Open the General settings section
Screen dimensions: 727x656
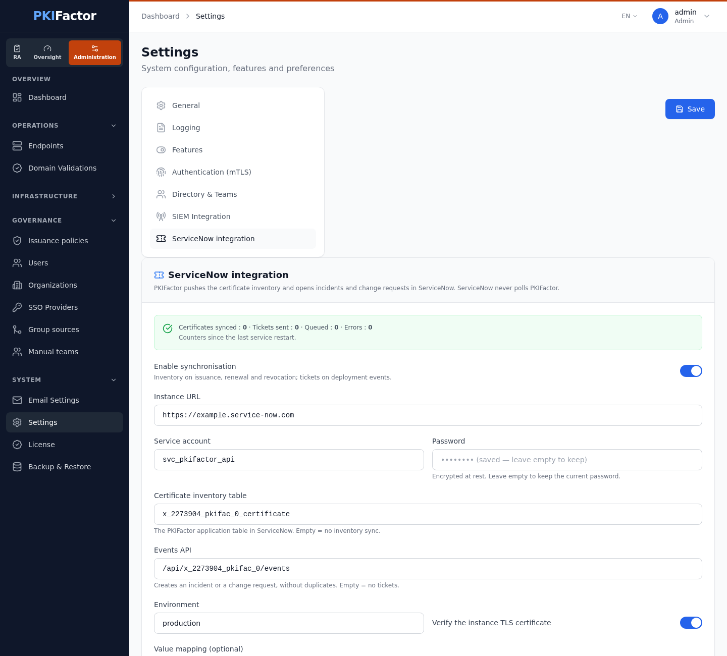point(233,105)
